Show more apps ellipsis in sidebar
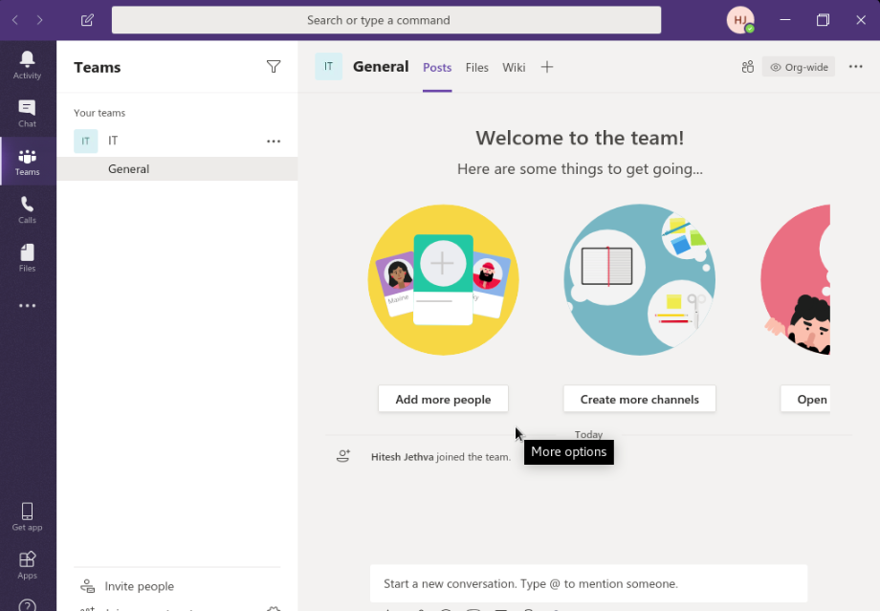Screen dimensions: 880x611 point(27,306)
